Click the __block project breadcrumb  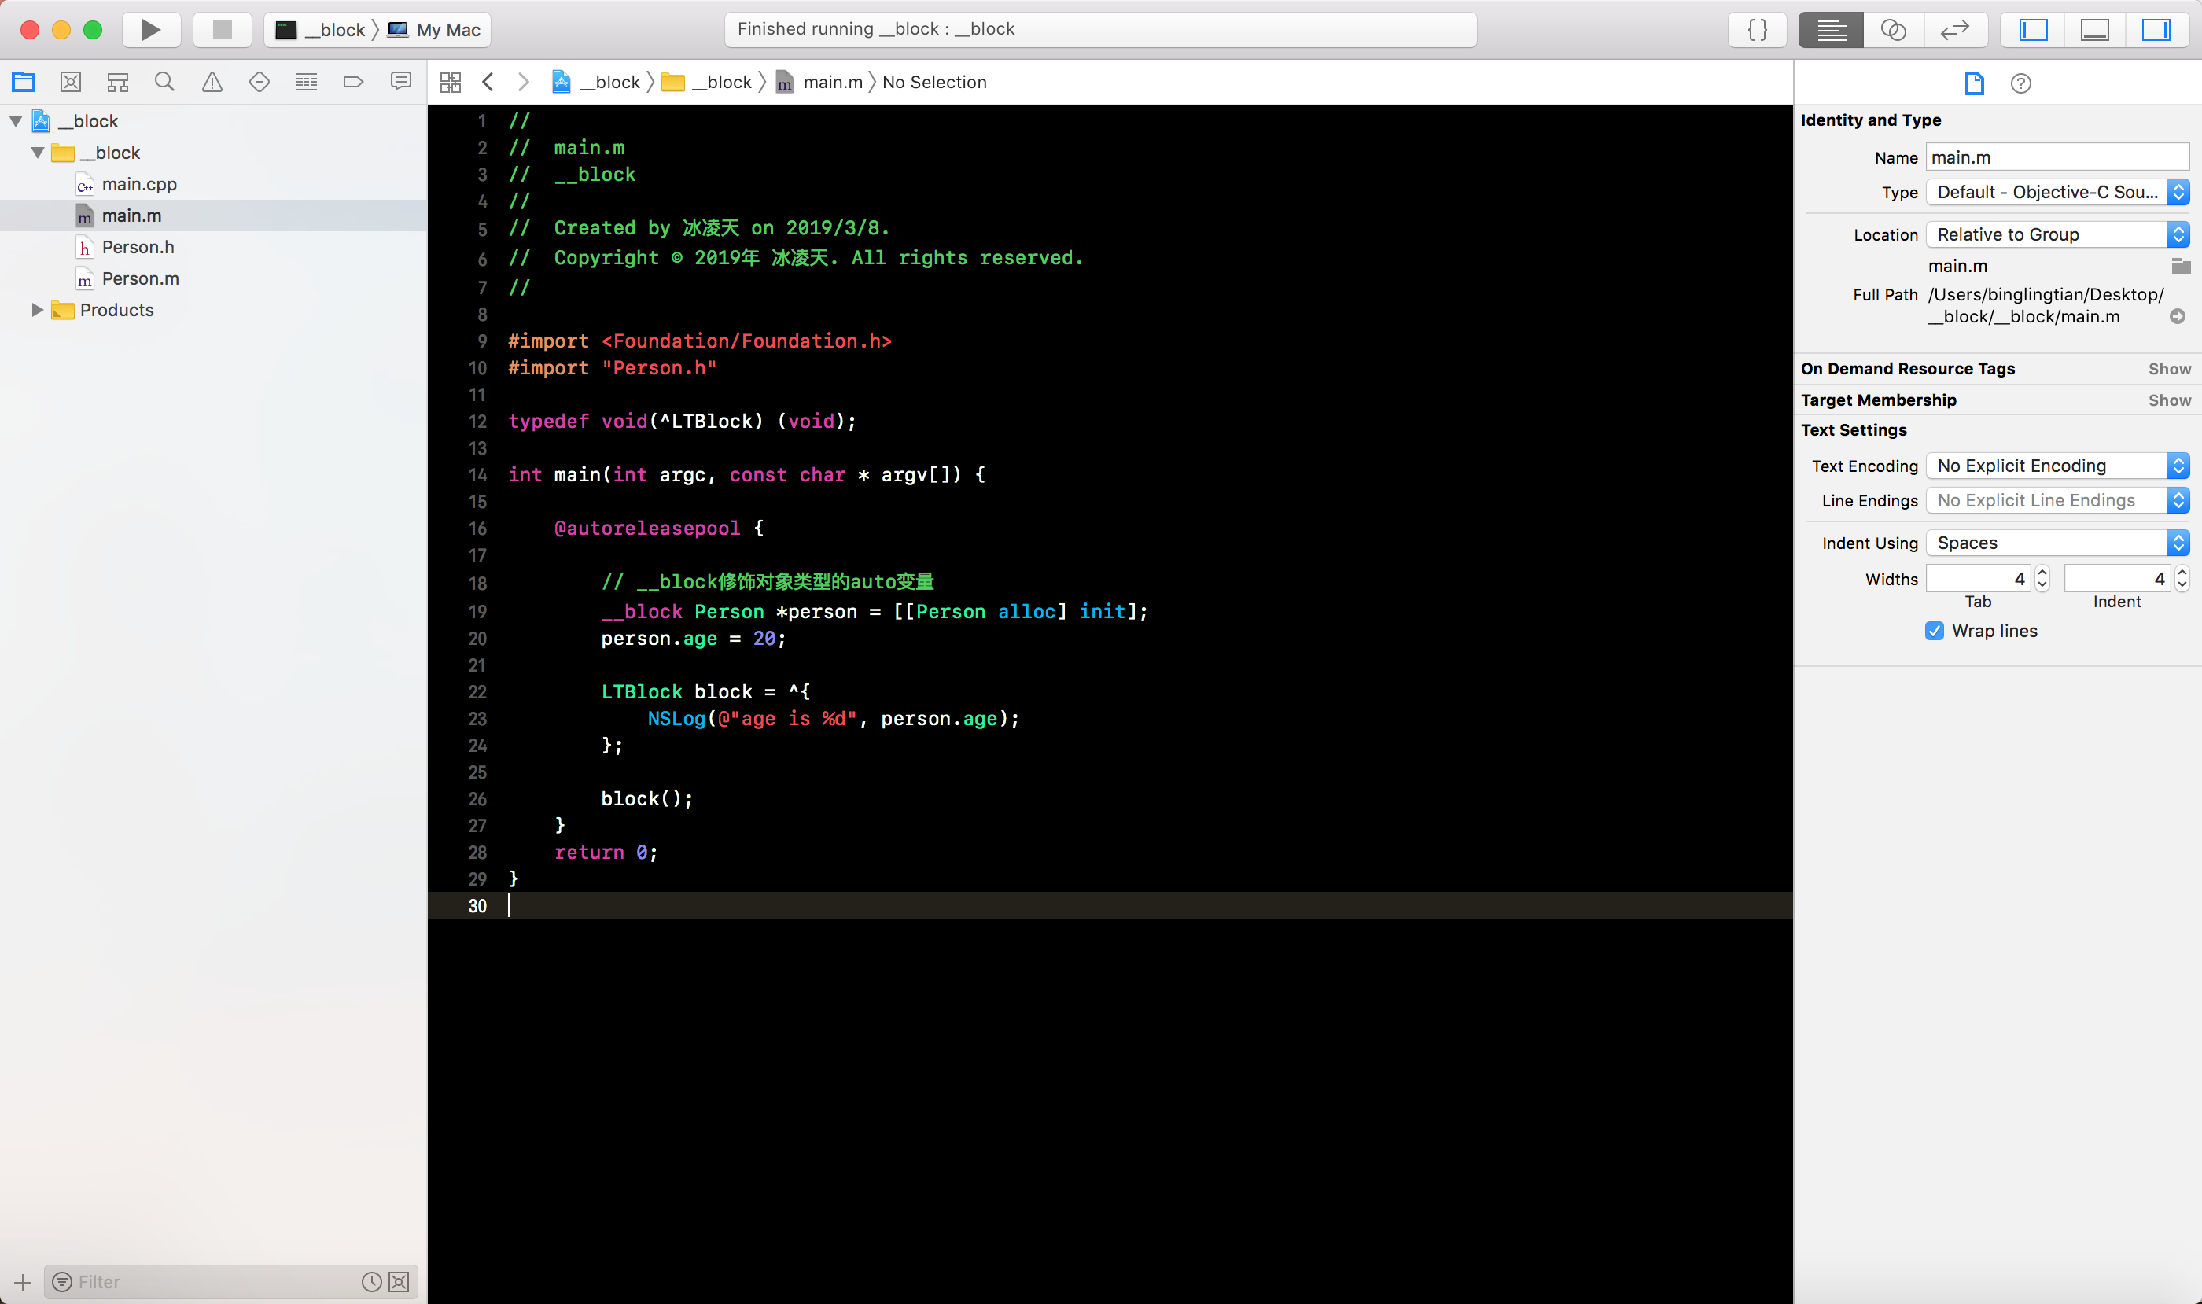[x=597, y=82]
